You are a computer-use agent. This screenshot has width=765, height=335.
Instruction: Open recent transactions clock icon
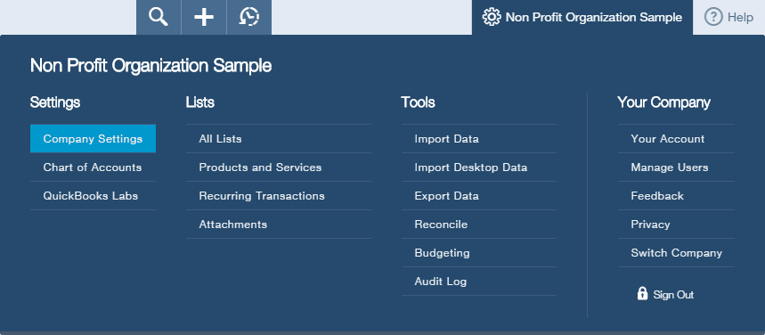(248, 17)
